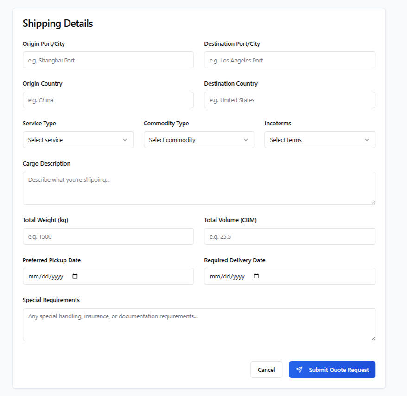Grab resize handle of Special Requirements box
The width and height of the screenshot is (407, 396).
pyautogui.click(x=373, y=339)
